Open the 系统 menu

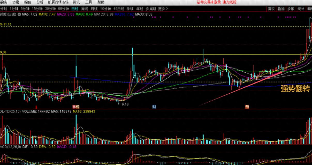click(x=3, y=2)
